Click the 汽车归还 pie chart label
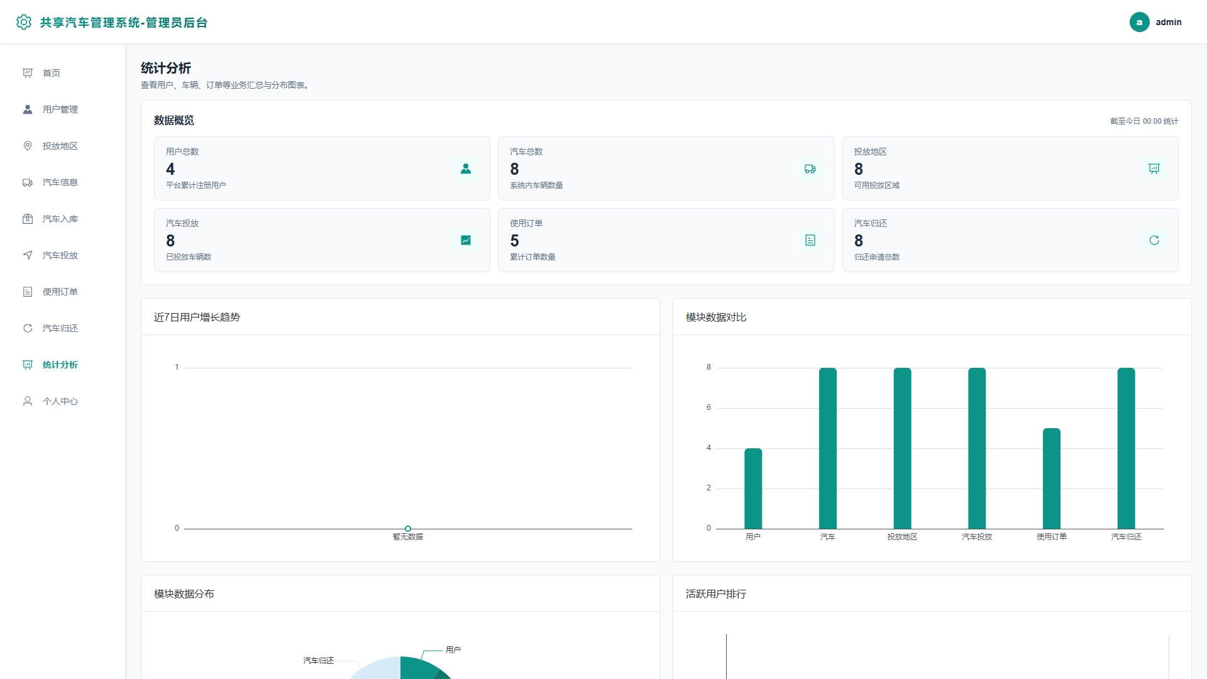Screen dimensions: 1207x679 pyautogui.click(x=319, y=661)
